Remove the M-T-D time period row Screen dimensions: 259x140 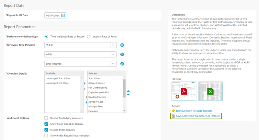(122, 45)
